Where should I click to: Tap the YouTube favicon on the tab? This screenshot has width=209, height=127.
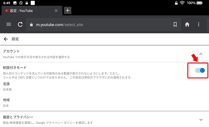pos(7,10)
